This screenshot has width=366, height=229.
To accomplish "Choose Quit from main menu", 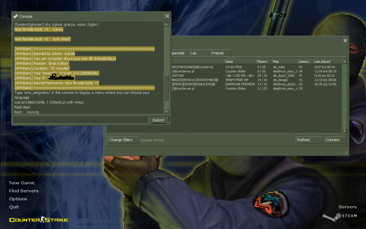I will [x=14, y=207].
